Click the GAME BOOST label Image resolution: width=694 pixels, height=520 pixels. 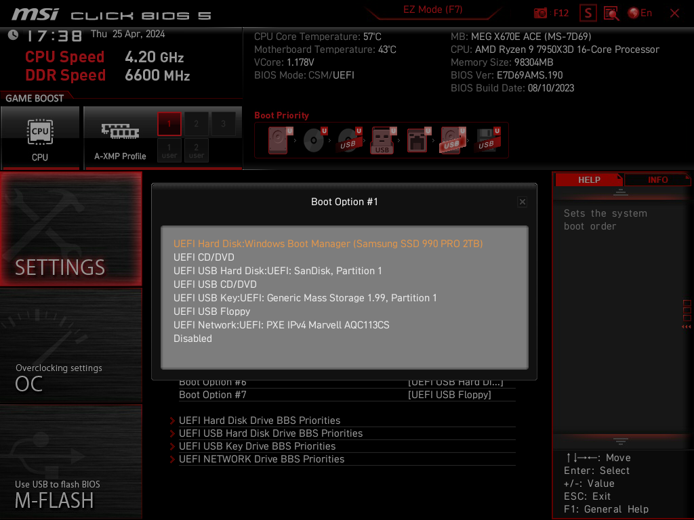pyautogui.click(x=35, y=98)
